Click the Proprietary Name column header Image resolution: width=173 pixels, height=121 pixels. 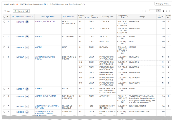pyautogui.click(x=108, y=17)
